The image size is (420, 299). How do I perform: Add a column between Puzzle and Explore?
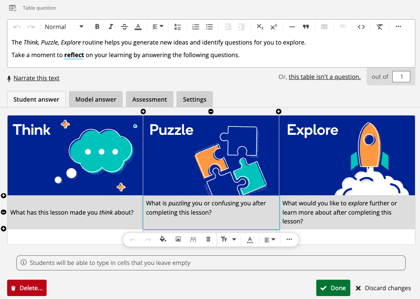pyautogui.click(x=278, y=111)
